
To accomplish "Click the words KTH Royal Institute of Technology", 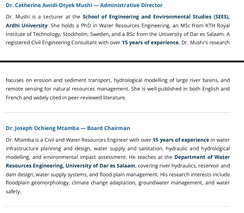I will (x=212, y=26).
